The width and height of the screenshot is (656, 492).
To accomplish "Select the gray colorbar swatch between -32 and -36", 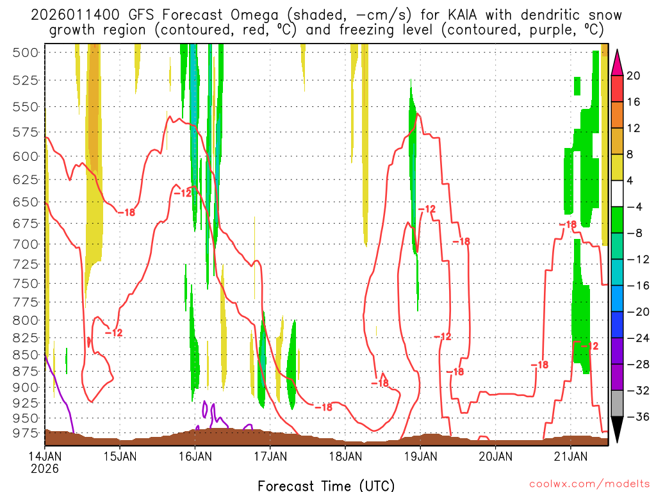I will (x=617, y=404).
